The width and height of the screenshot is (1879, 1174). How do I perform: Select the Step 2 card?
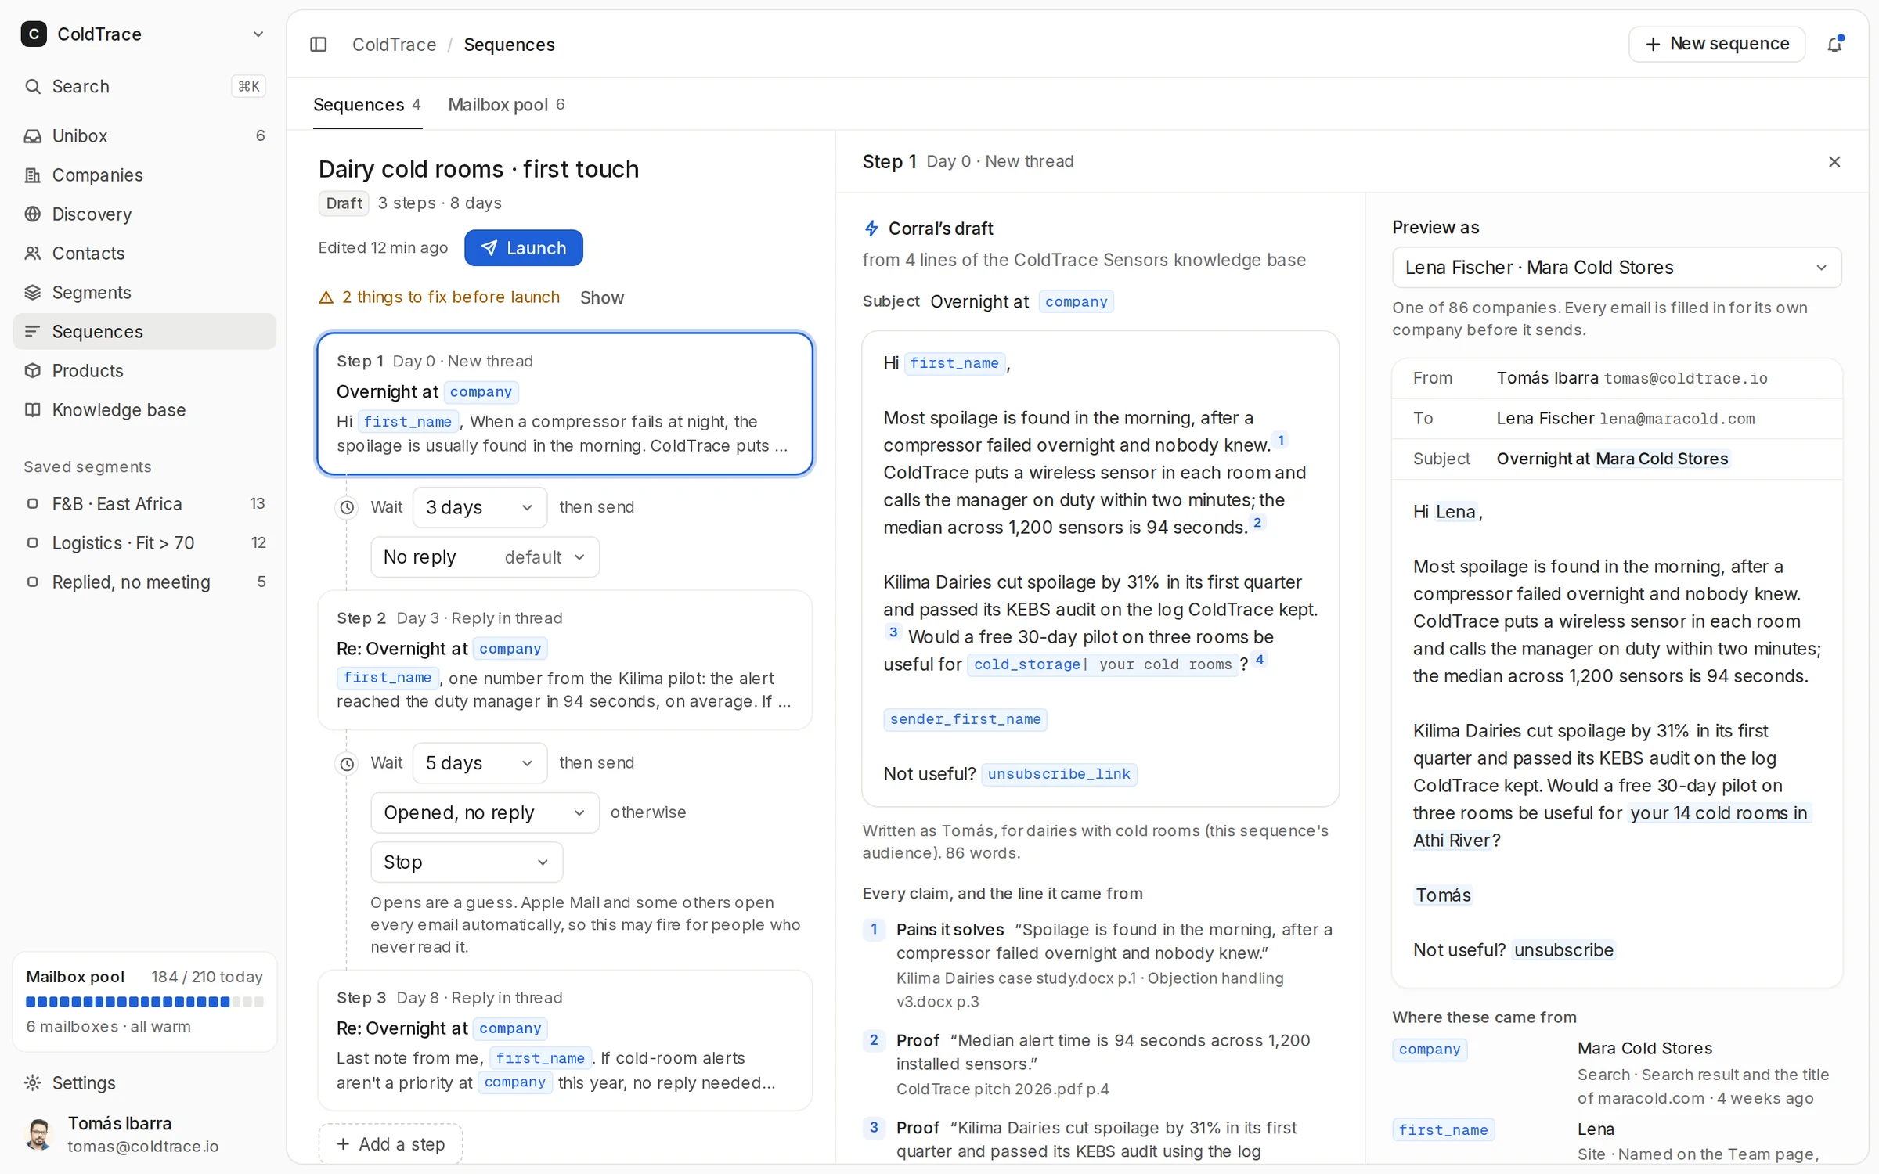(564, 659)
